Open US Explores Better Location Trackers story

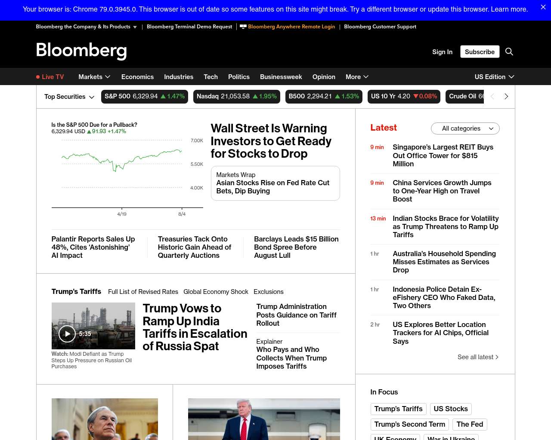click(x=440, y=333)
